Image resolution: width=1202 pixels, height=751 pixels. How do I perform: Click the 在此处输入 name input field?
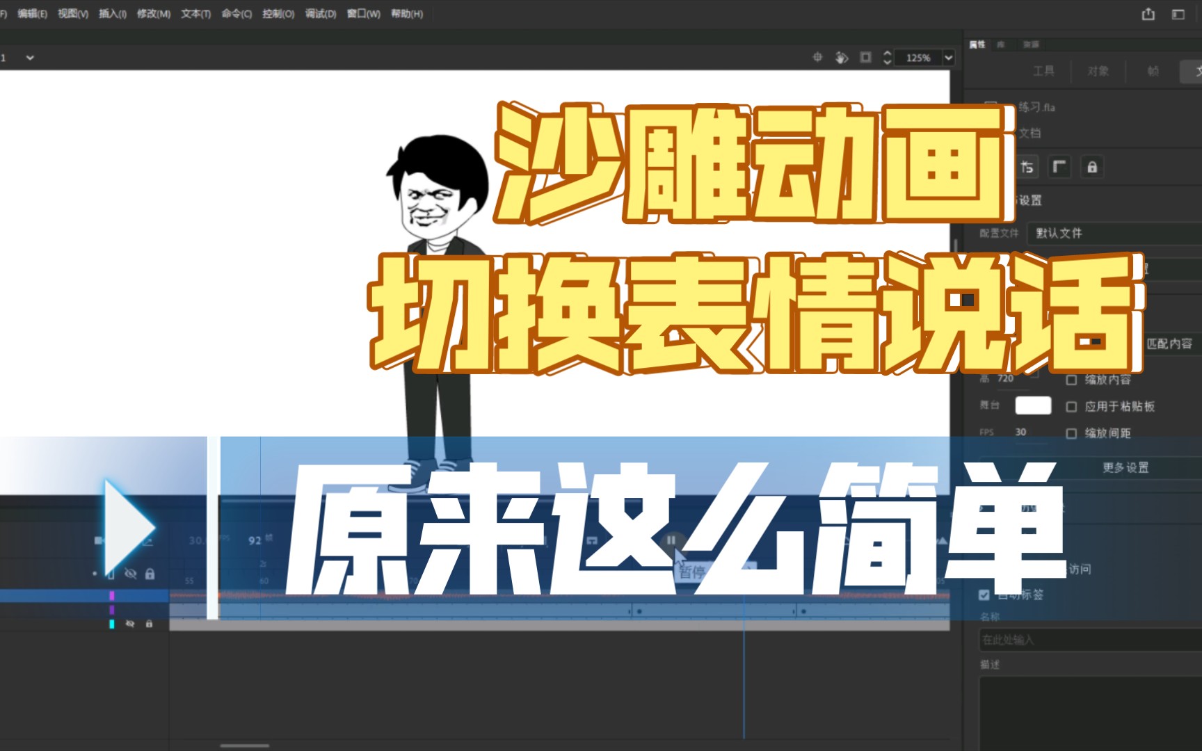click(x=1091, y=640)
